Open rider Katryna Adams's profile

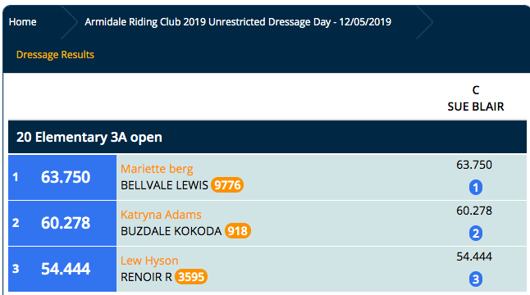pos(161,215)
